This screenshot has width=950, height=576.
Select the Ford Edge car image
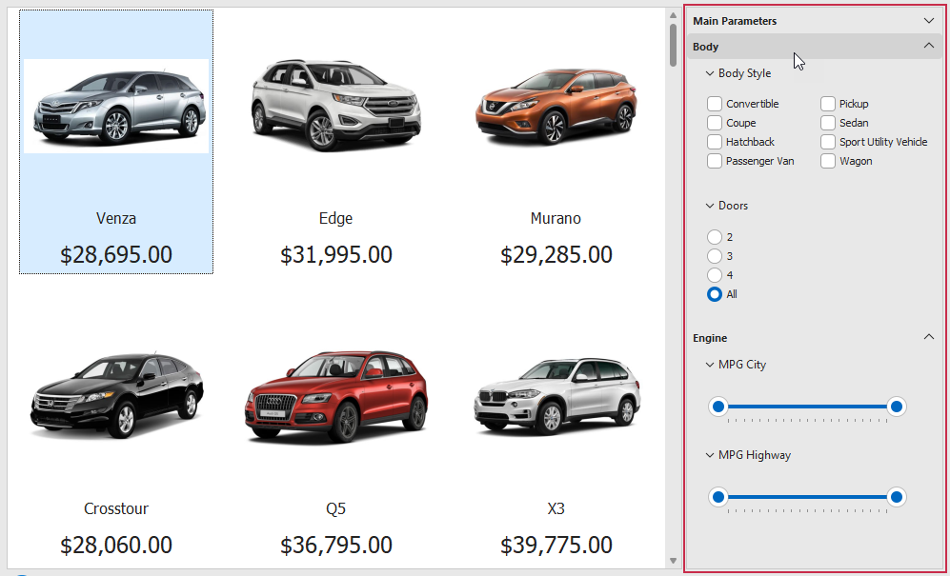tap(335, 105)
